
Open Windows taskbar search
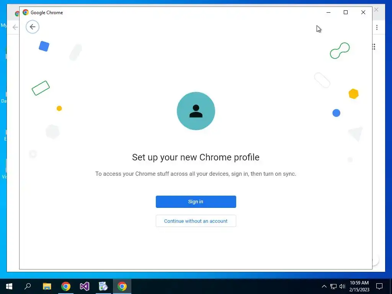(x=28, y=286)
